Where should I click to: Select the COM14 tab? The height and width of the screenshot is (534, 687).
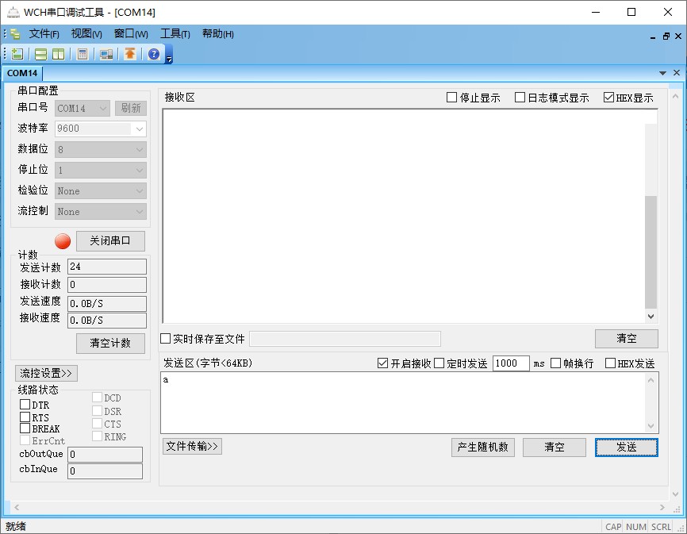(22, 73)
